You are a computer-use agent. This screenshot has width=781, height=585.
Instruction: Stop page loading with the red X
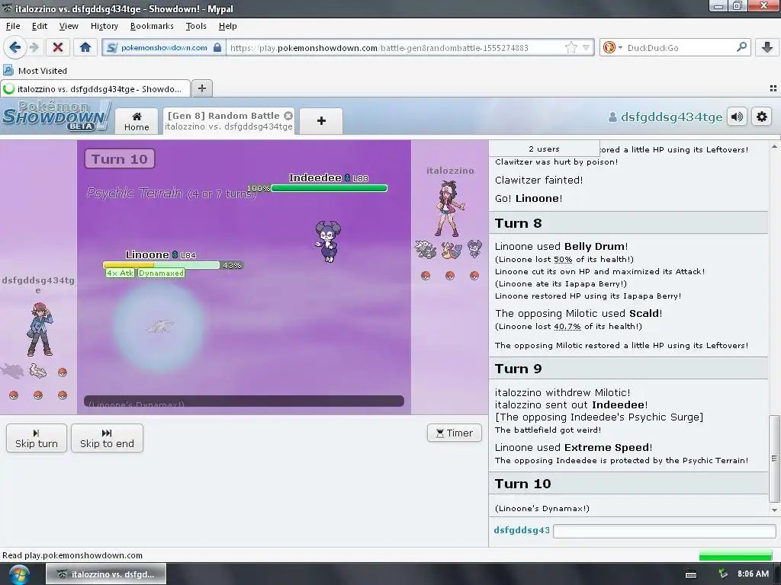click(x=58, y=48)
